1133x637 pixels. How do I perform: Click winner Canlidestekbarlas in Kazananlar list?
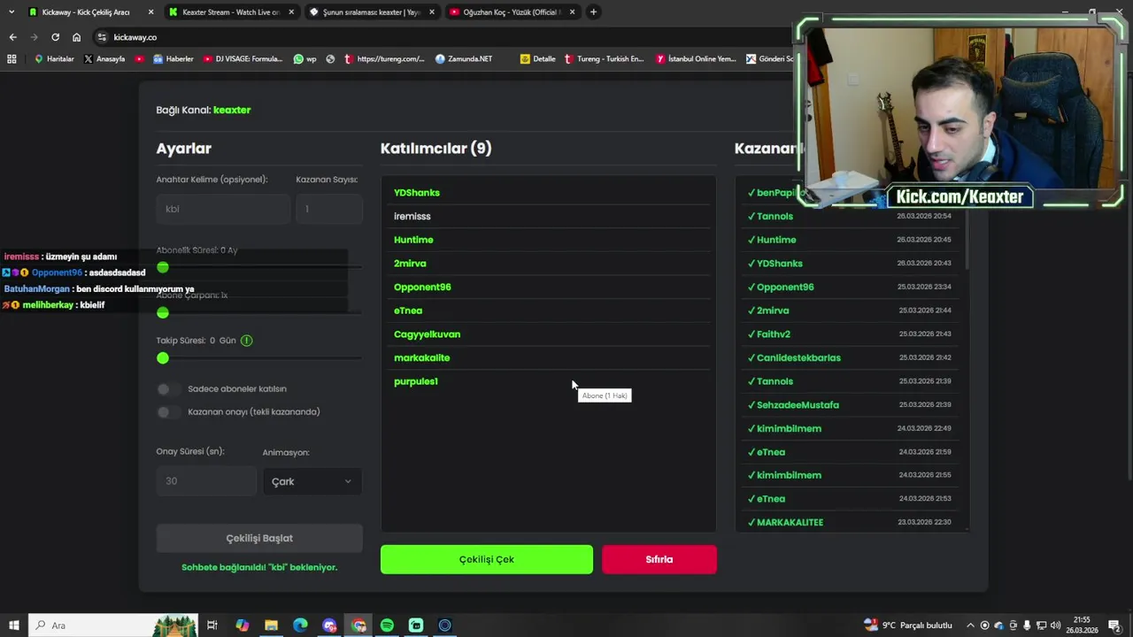point(798,358)
